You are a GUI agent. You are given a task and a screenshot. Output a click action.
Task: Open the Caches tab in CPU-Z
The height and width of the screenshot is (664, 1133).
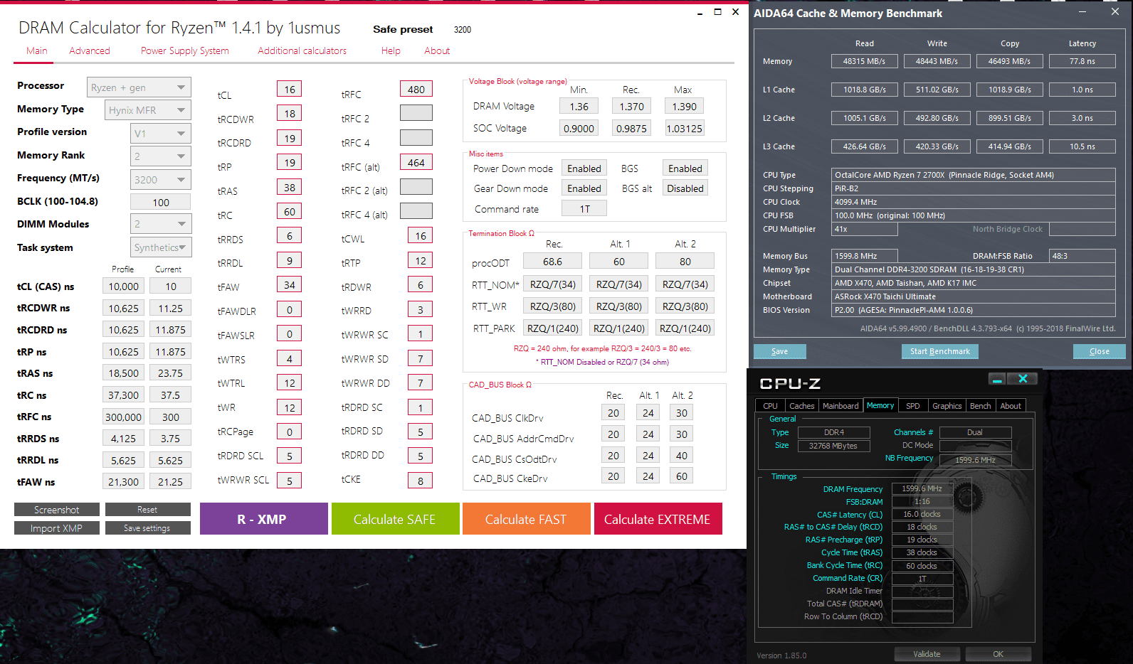(802, 406)
